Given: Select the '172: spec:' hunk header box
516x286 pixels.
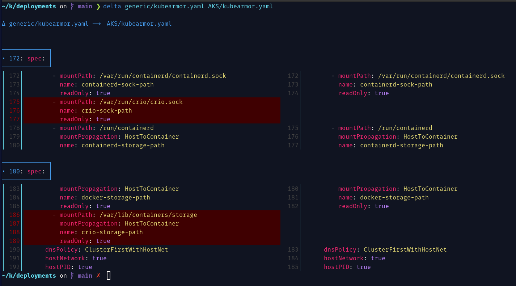Looking at the screenshot, I should point(25,58).
